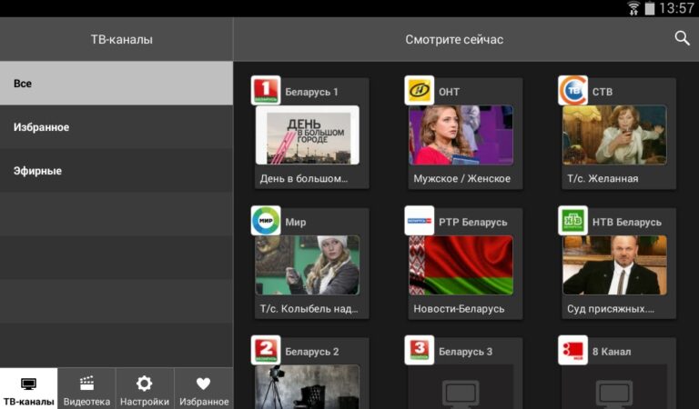The height and width of the screenshot is (409, 699).
Task: Click the Смотрите сейчас header title
Action: 454,40
